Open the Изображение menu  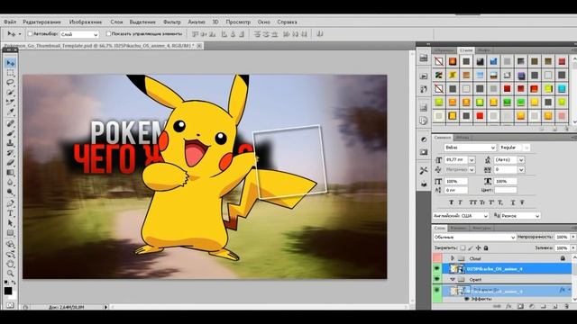[x=86, y=22]
